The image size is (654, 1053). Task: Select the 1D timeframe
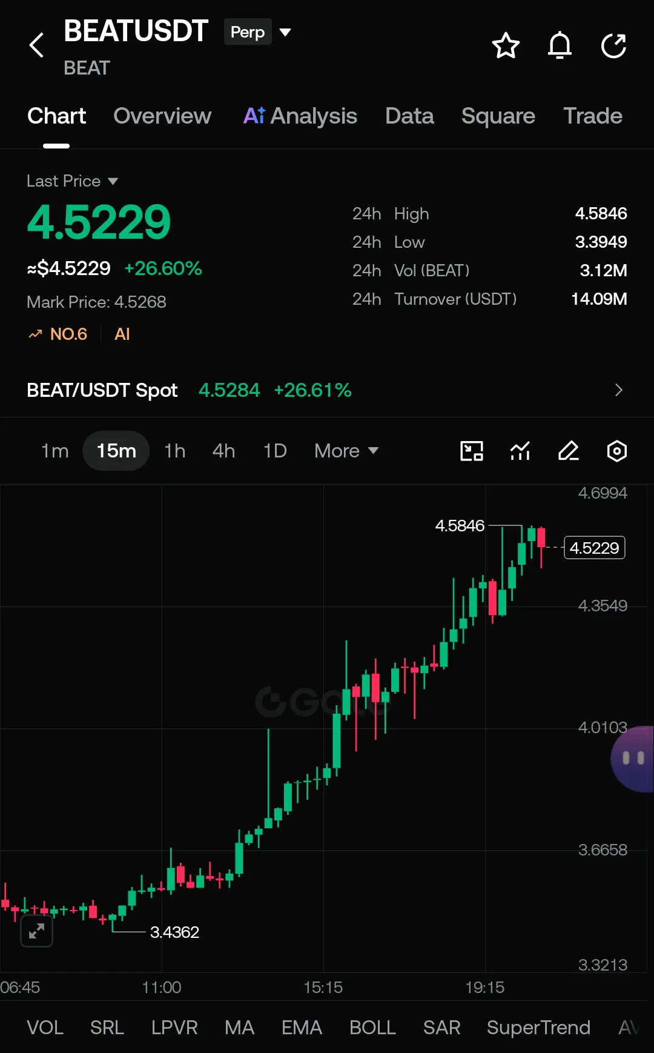click(x=275, y=451)
